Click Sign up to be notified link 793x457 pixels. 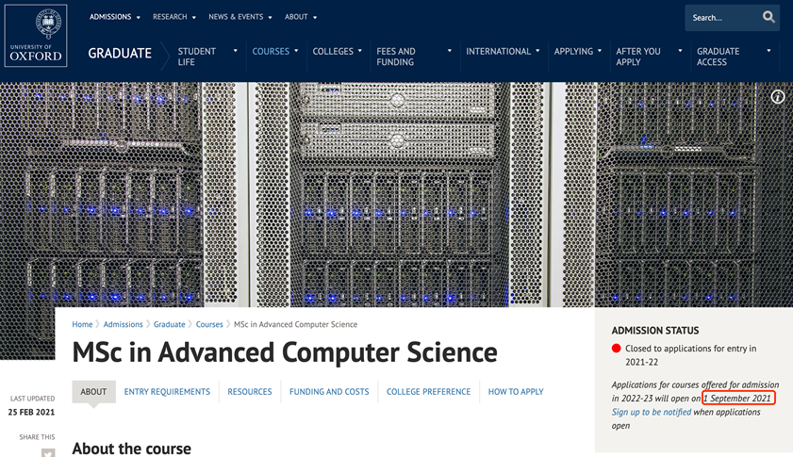(652, 412)
